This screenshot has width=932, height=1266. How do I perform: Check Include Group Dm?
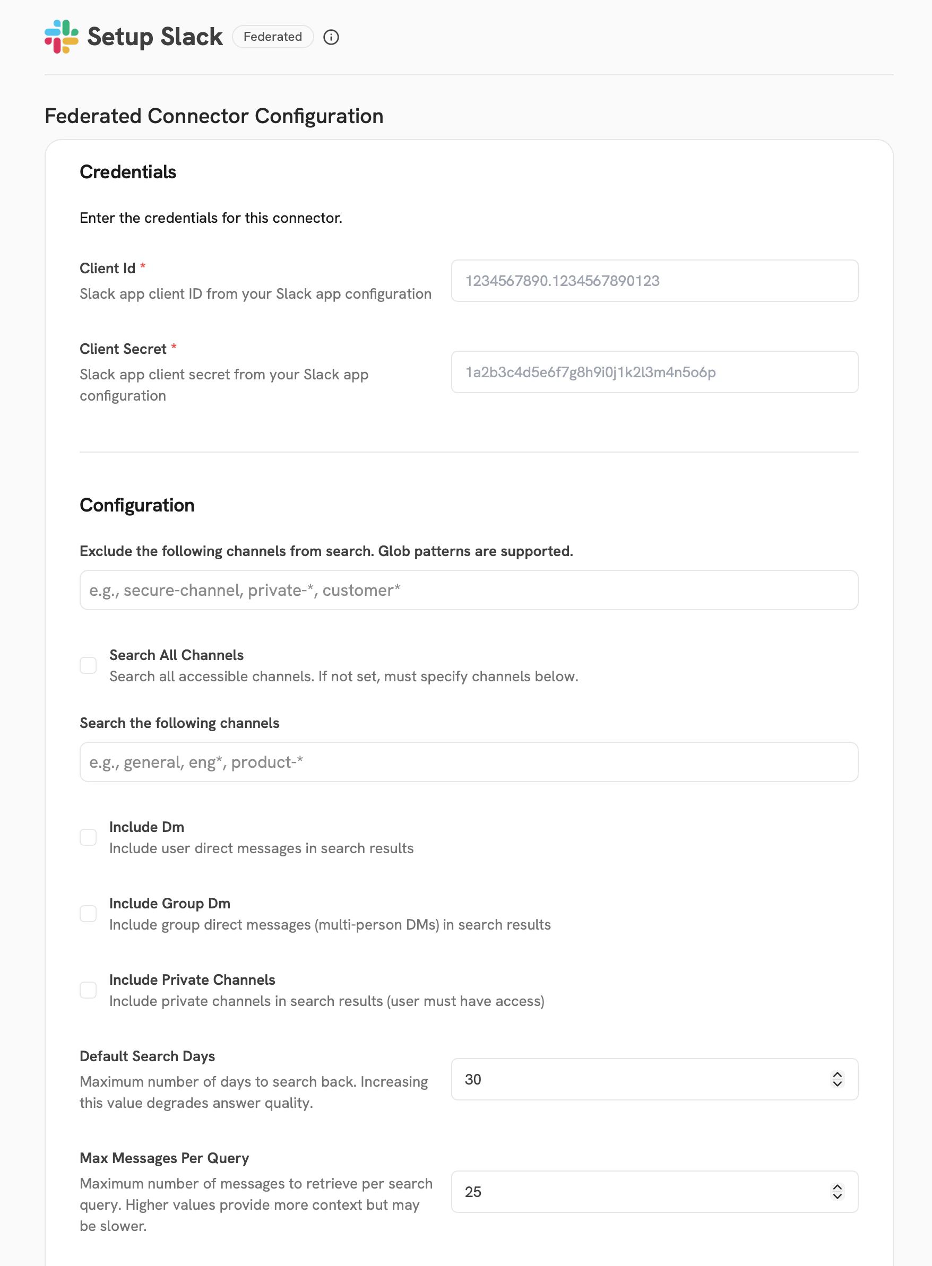[88, 914]
